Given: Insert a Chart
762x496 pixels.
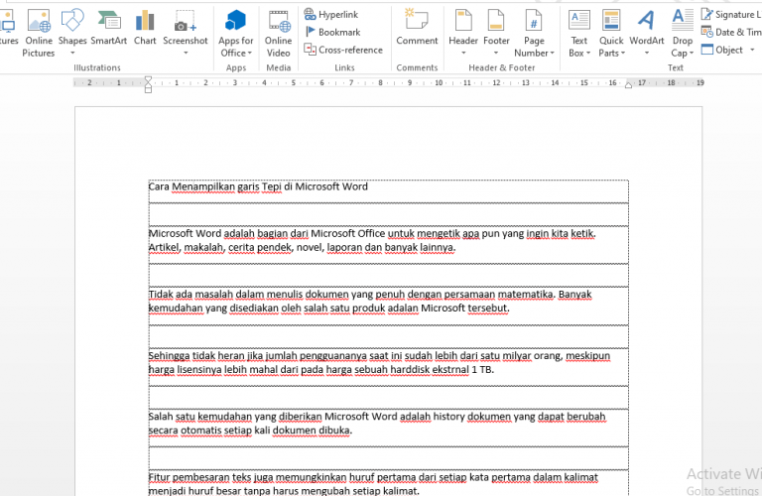Looking at the screenshot, I should pos(145,28).
